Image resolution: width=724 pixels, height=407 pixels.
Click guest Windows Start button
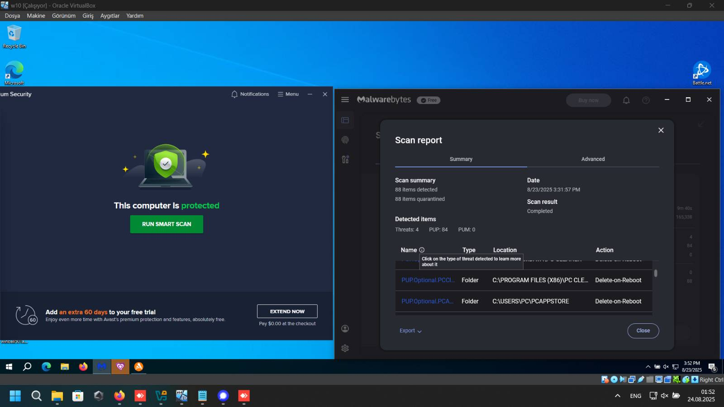coord(9,367)
